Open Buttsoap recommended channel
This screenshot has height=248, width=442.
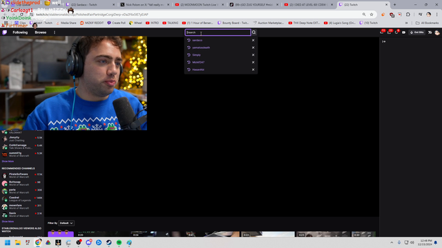coord(22,183)
